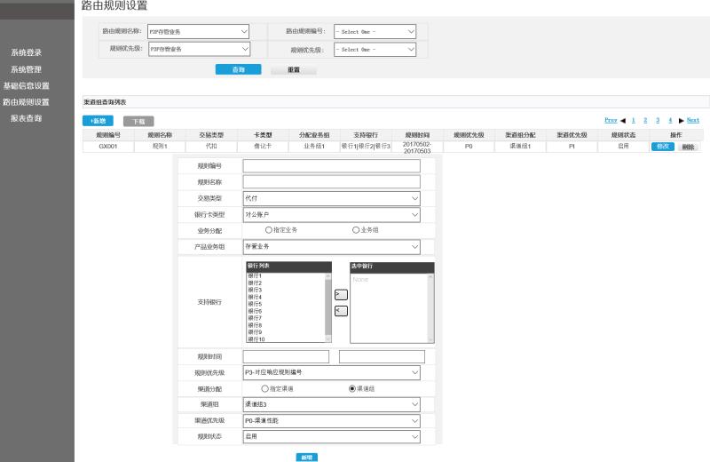710x462 pixels.
Task: Select the 指定渠道 radio button
Action: click(264, 388)
